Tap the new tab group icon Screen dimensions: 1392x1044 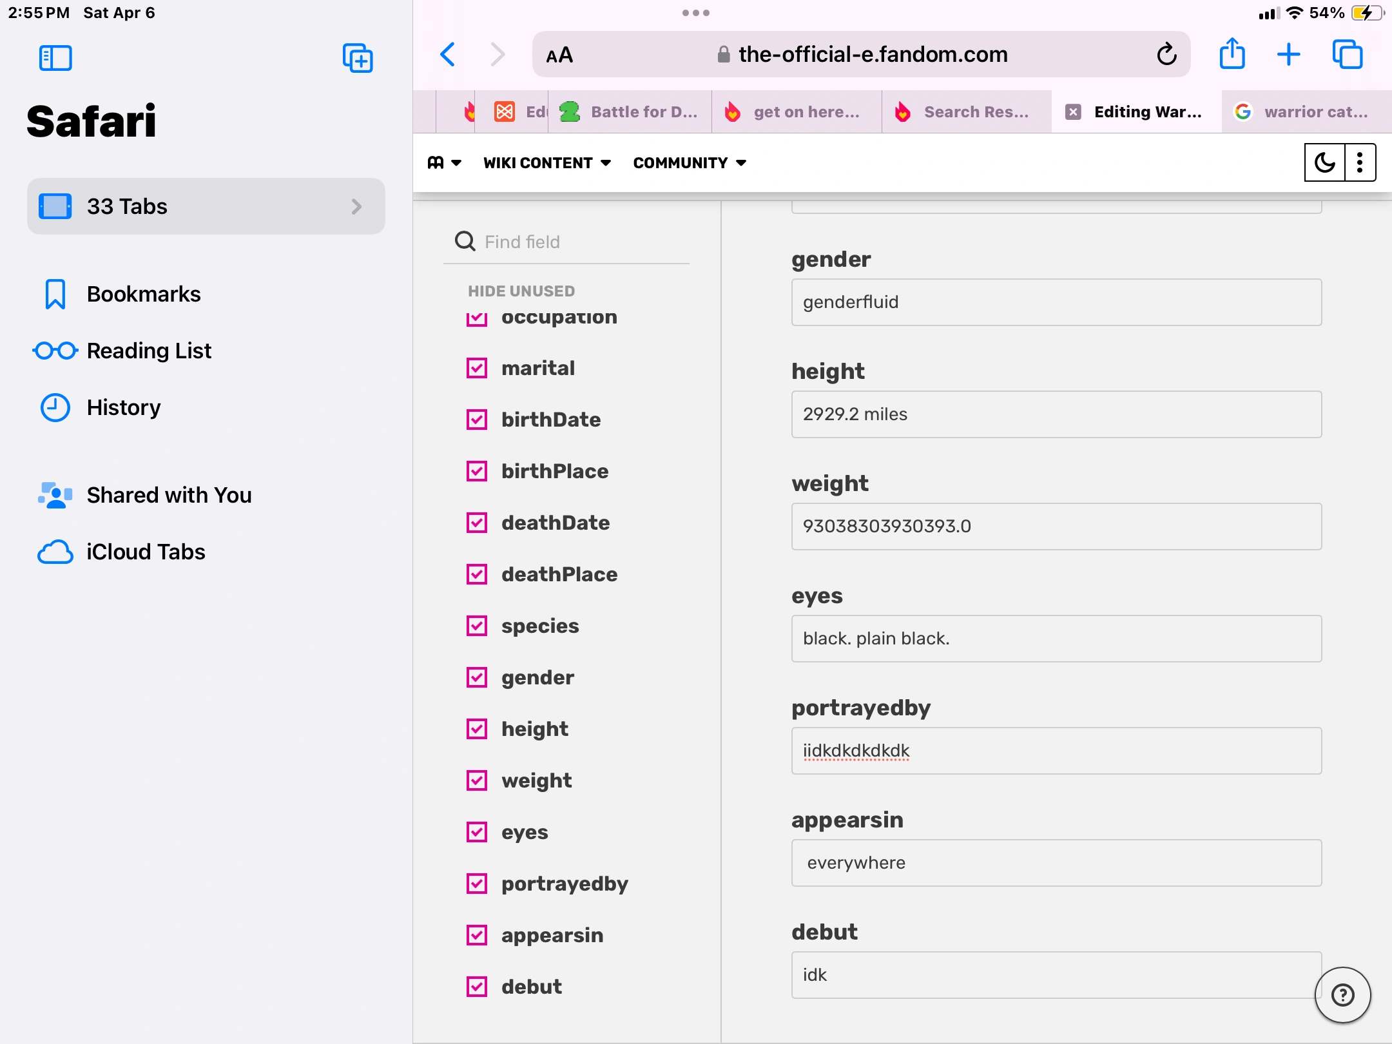click(x=357, y=58)
